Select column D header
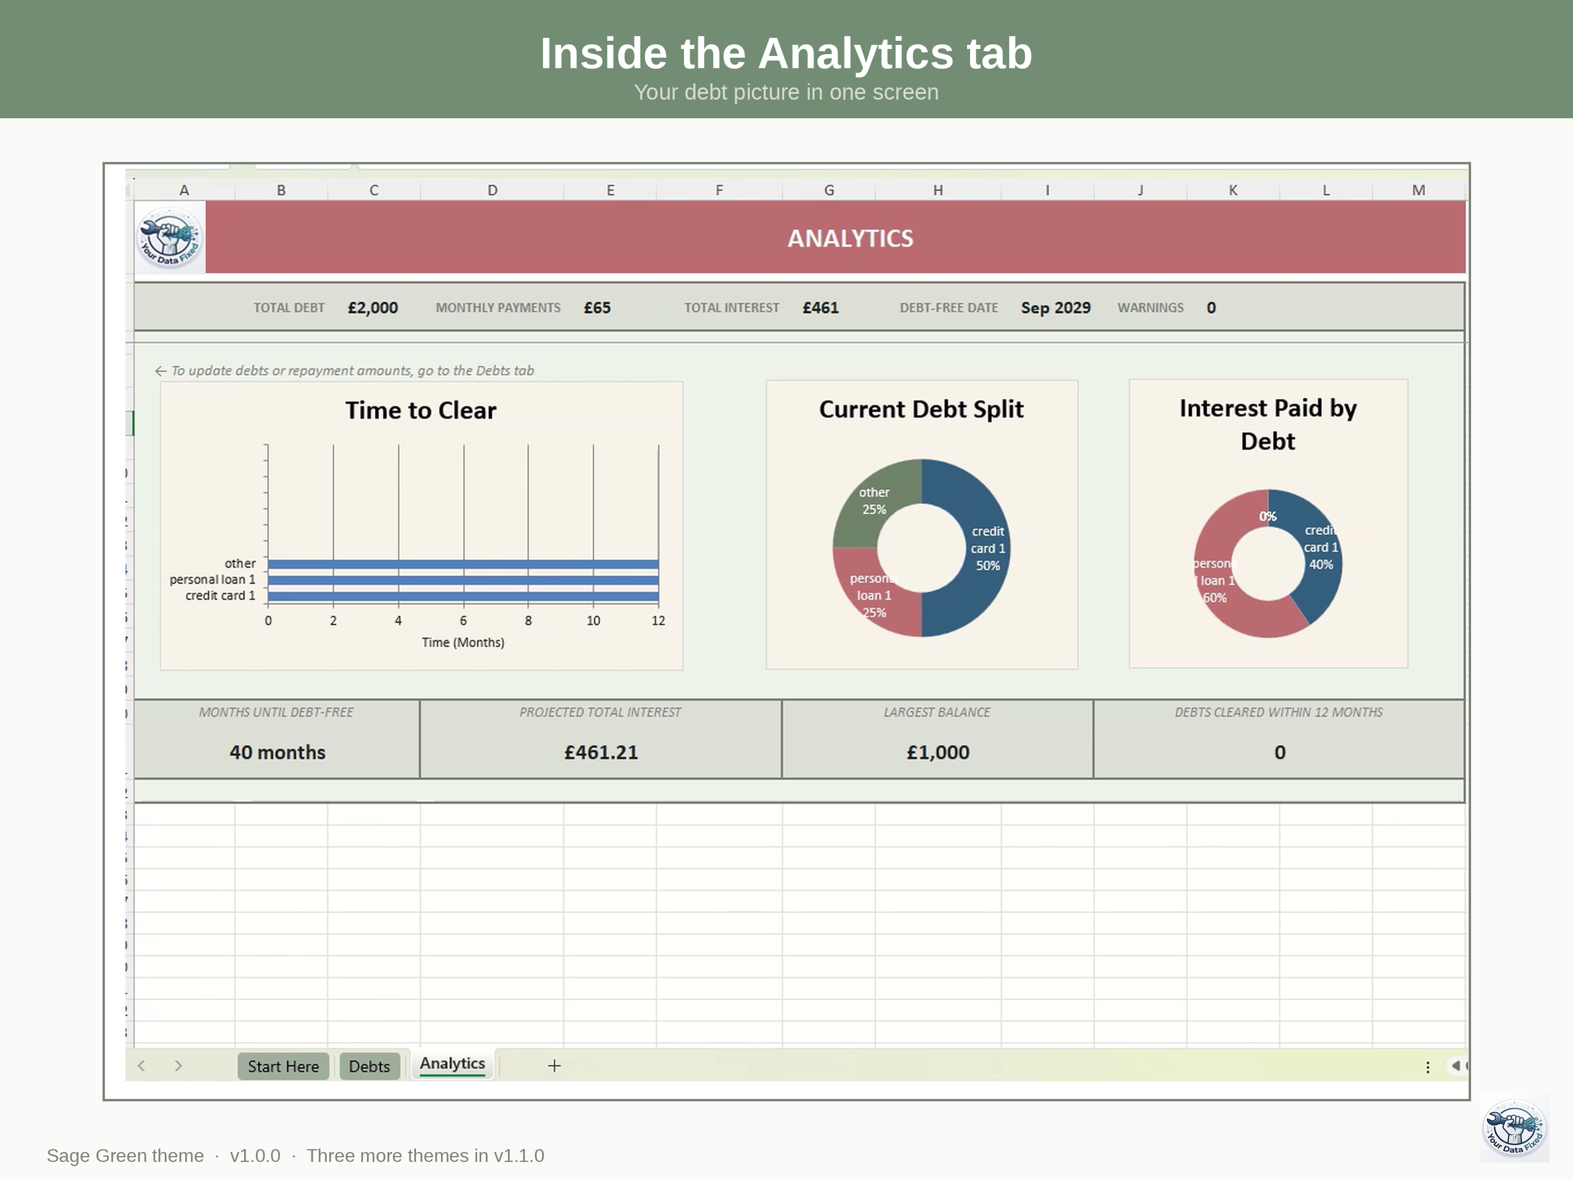 [x=492, y=190]
